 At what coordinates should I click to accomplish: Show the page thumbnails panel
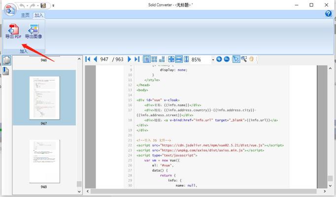click(x=6, y=60)
